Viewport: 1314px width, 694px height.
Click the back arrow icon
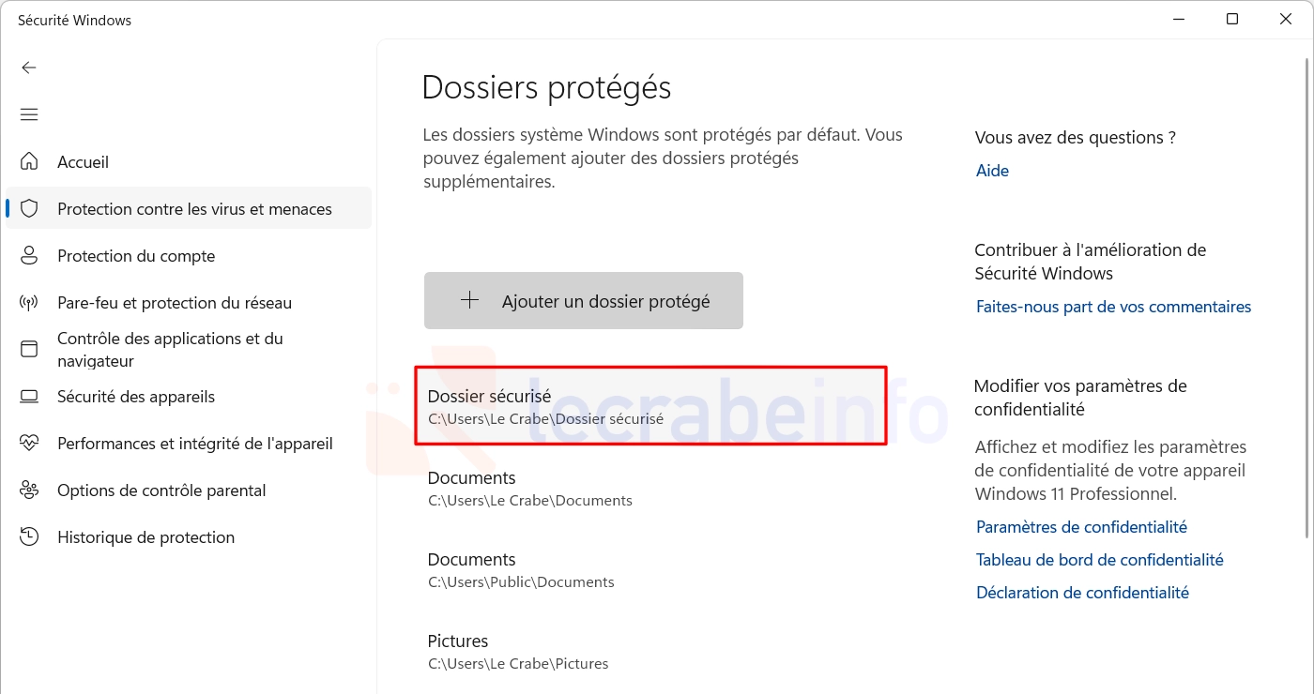[29, 68]
